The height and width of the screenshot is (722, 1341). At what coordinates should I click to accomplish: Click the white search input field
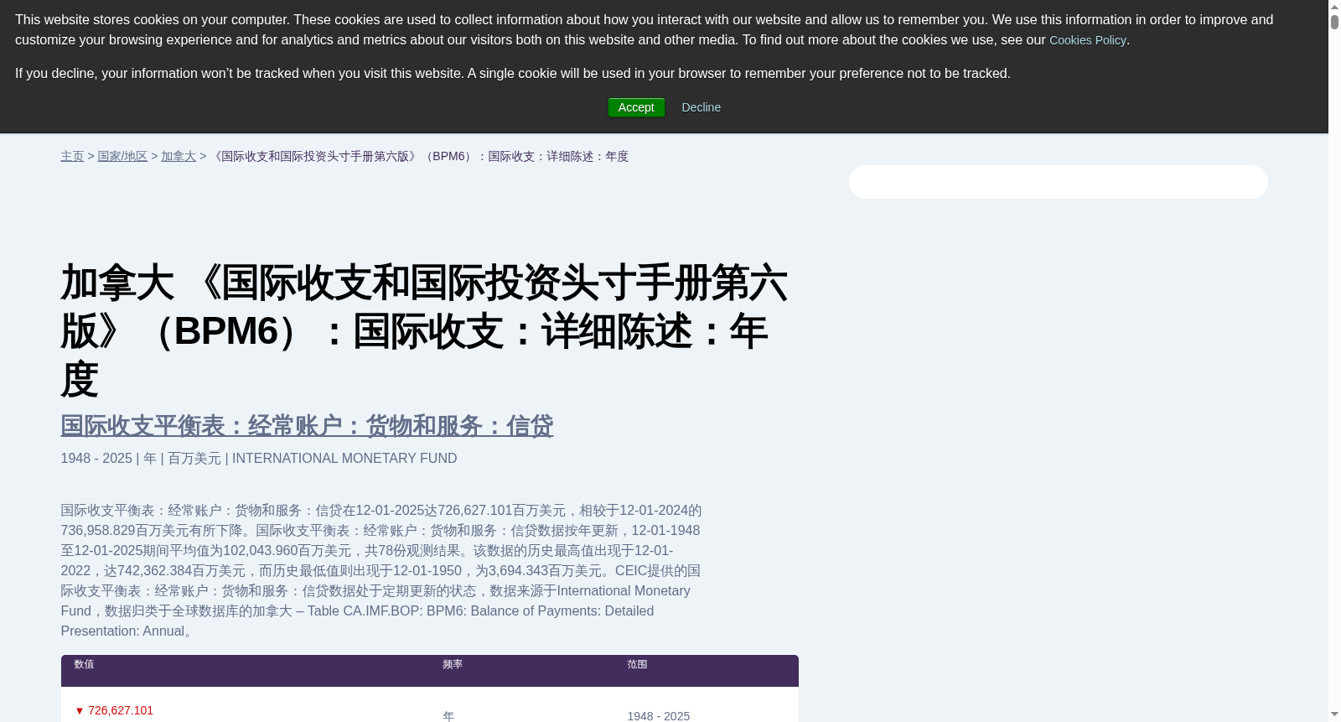1058,182
